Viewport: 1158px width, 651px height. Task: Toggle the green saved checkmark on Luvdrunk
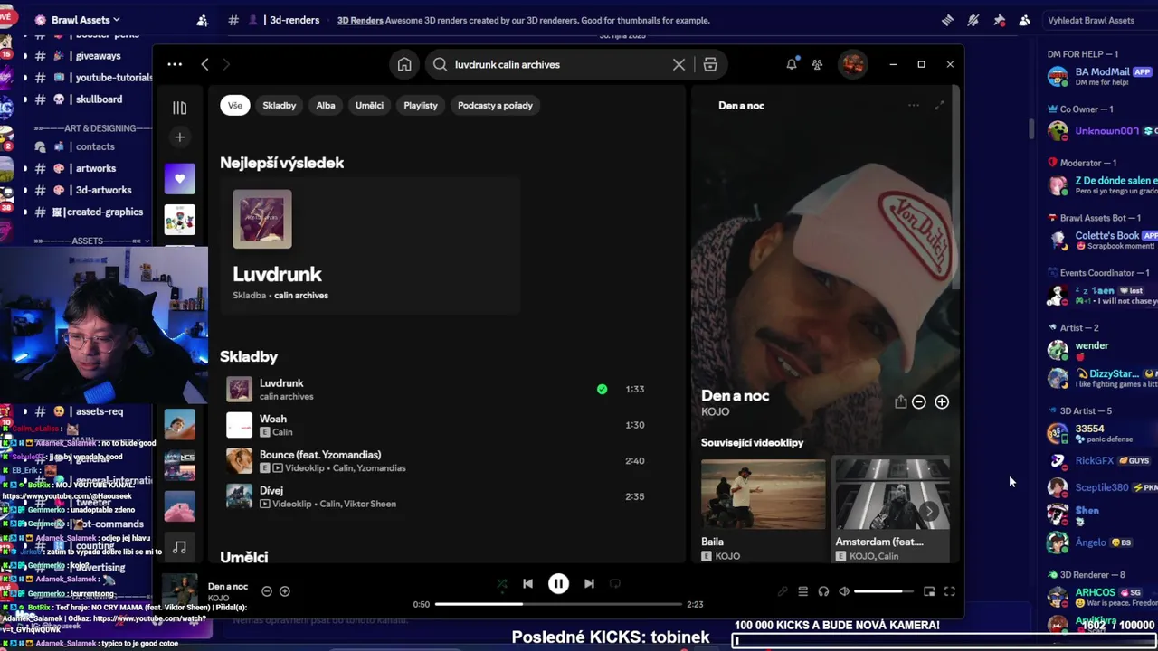[x=602, y=389]
